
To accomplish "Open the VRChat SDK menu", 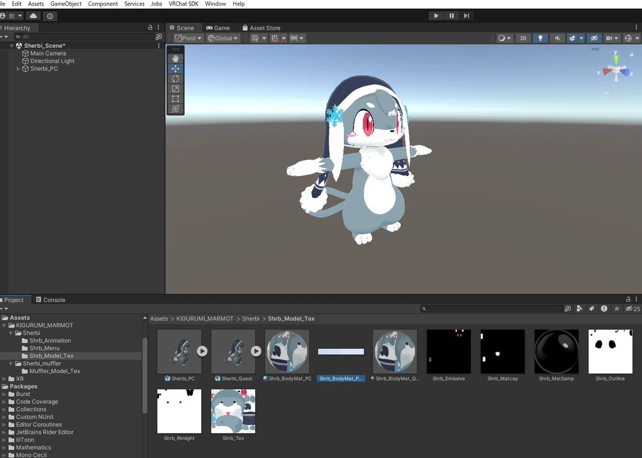I will click(x=184, y=4).
